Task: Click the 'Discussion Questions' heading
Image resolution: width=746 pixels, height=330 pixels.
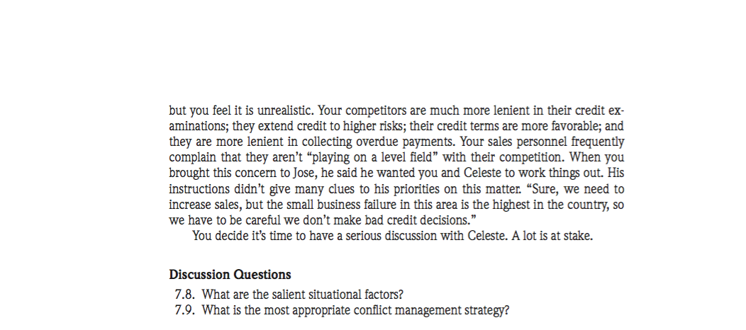Action: 230,275
